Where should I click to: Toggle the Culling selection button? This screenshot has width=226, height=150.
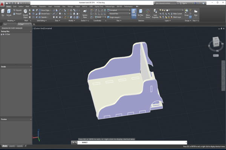pyautogui.click(x=134, y=13)
